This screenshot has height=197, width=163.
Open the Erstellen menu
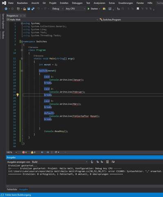pos(64,3)
